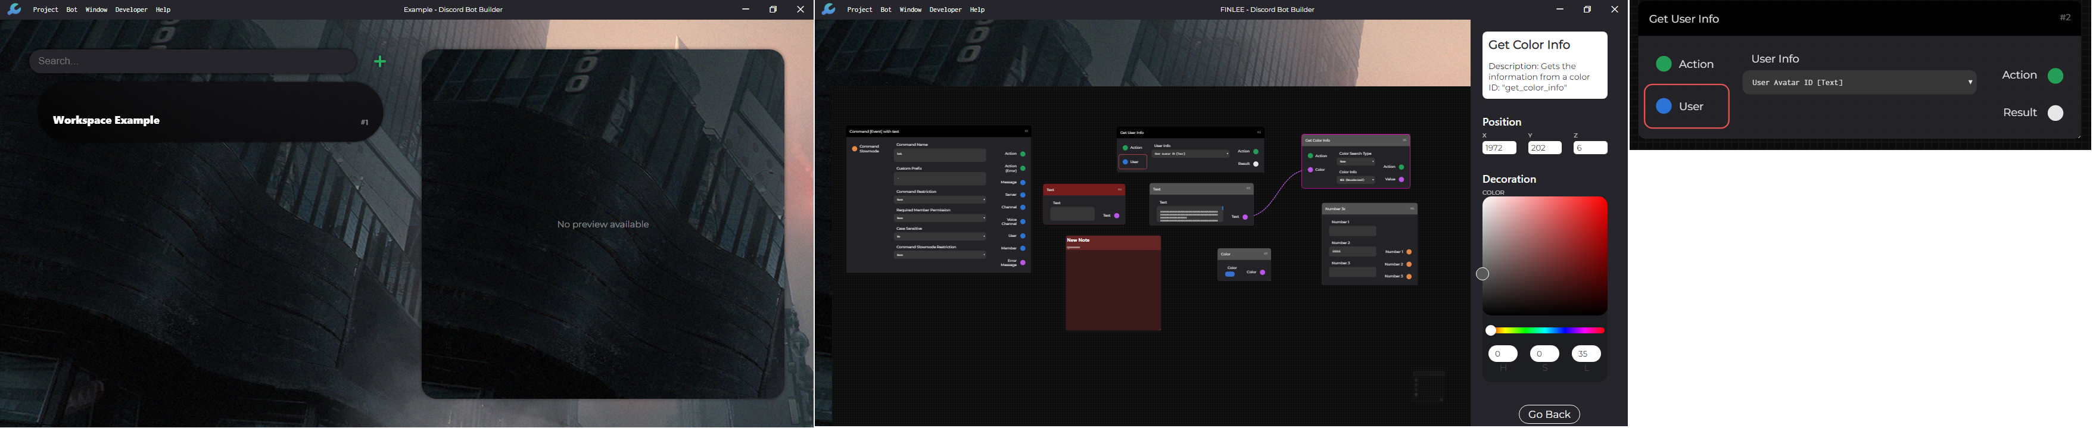Screen dimensions: 2093x428
Task: Click the blue User port in the enlarged Get User Info node
Action: tap(1663, 107)
